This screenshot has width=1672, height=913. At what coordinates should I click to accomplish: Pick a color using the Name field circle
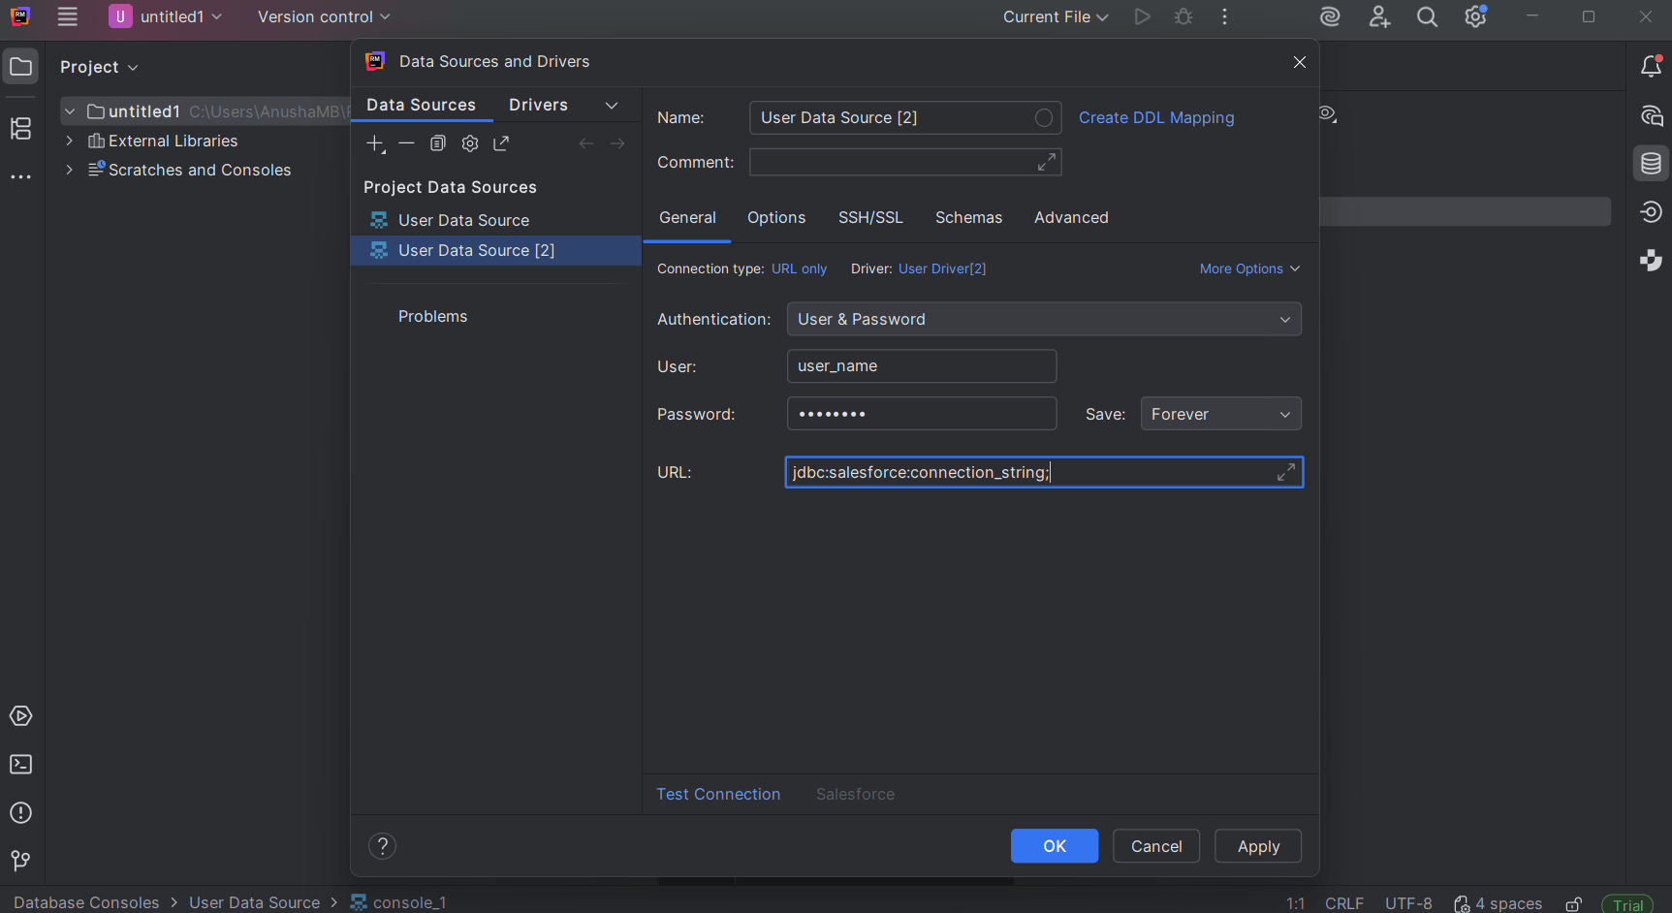(1044, 118)
